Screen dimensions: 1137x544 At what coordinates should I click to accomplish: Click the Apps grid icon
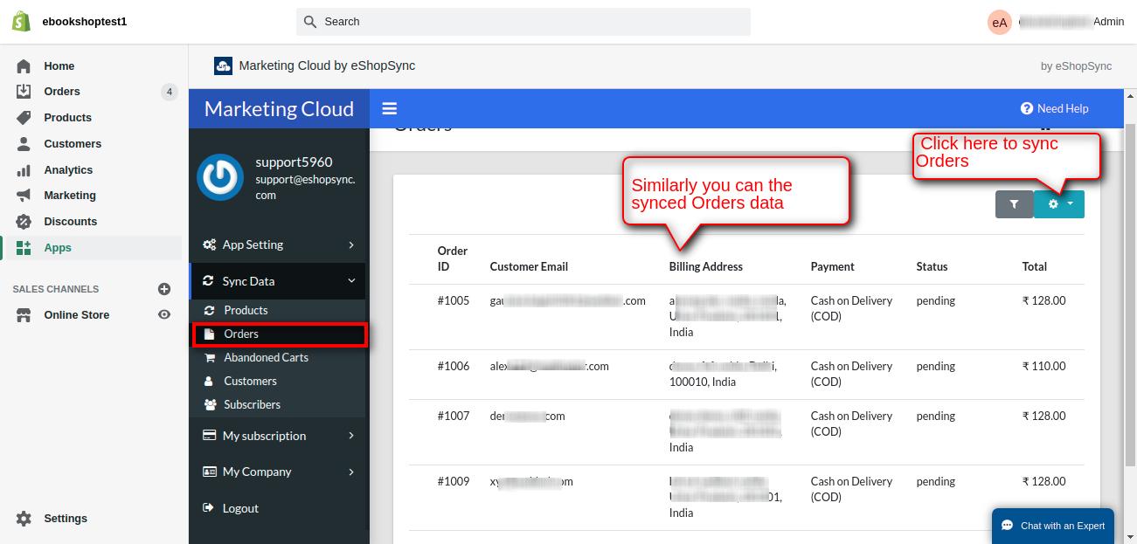pos(24,248)
